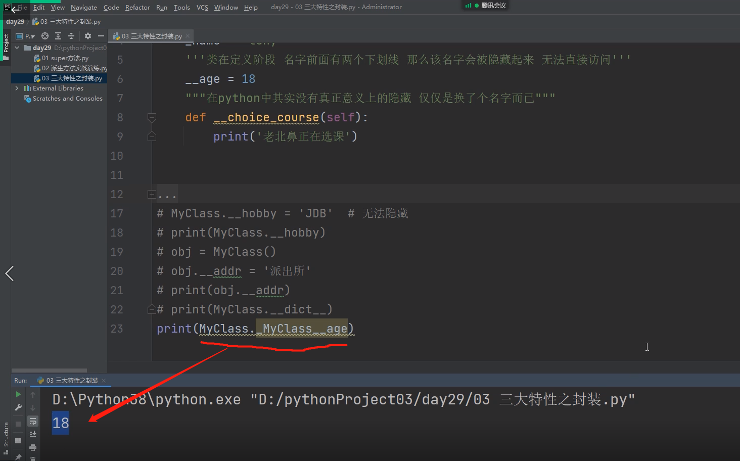Click the __choice_course method name

pos(266,118)
